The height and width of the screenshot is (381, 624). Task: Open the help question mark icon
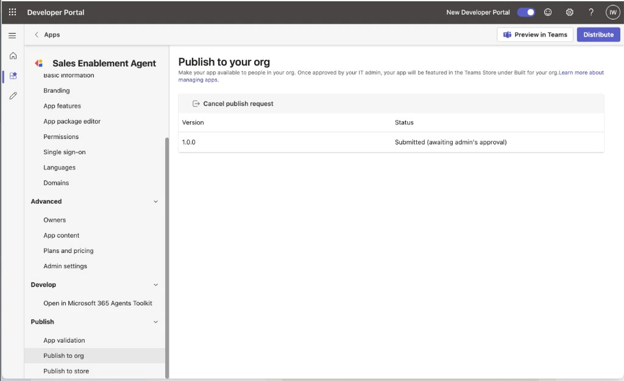point(591,12)
